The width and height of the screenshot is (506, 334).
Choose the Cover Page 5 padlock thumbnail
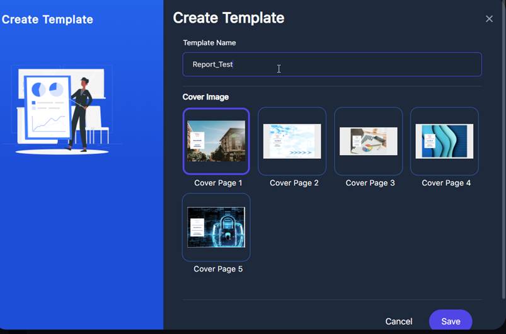(x=216, y=227)
